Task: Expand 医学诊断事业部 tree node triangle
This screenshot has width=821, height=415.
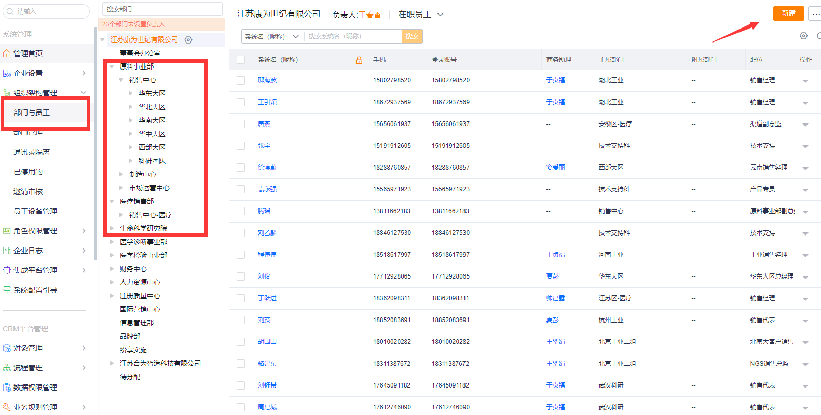Action: 112,242
